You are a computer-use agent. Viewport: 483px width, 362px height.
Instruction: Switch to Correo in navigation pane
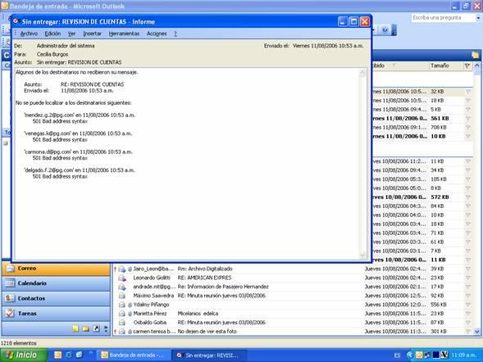[x=56, y=269]
